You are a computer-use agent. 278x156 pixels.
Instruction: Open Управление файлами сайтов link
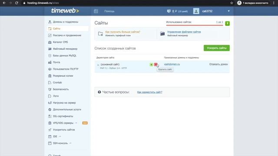[184, 32]
